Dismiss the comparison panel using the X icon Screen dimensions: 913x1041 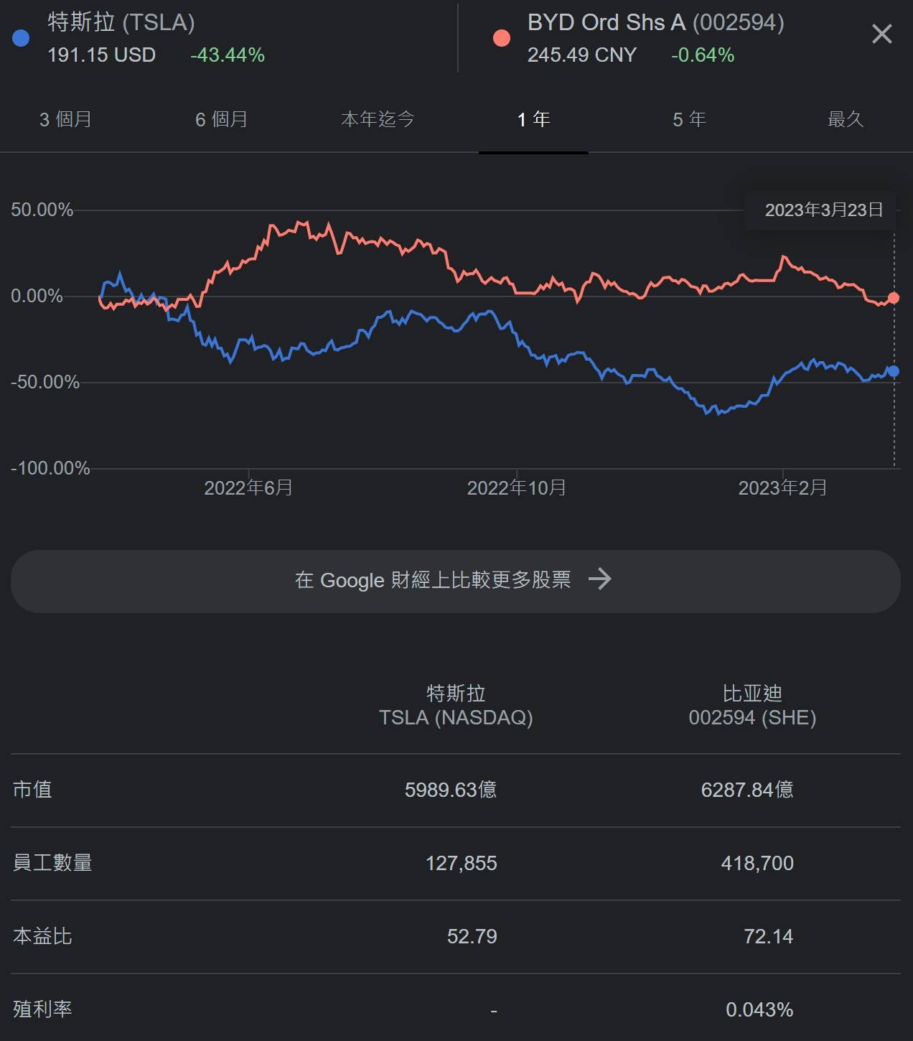pyautogui.click(x=881, y=34)
